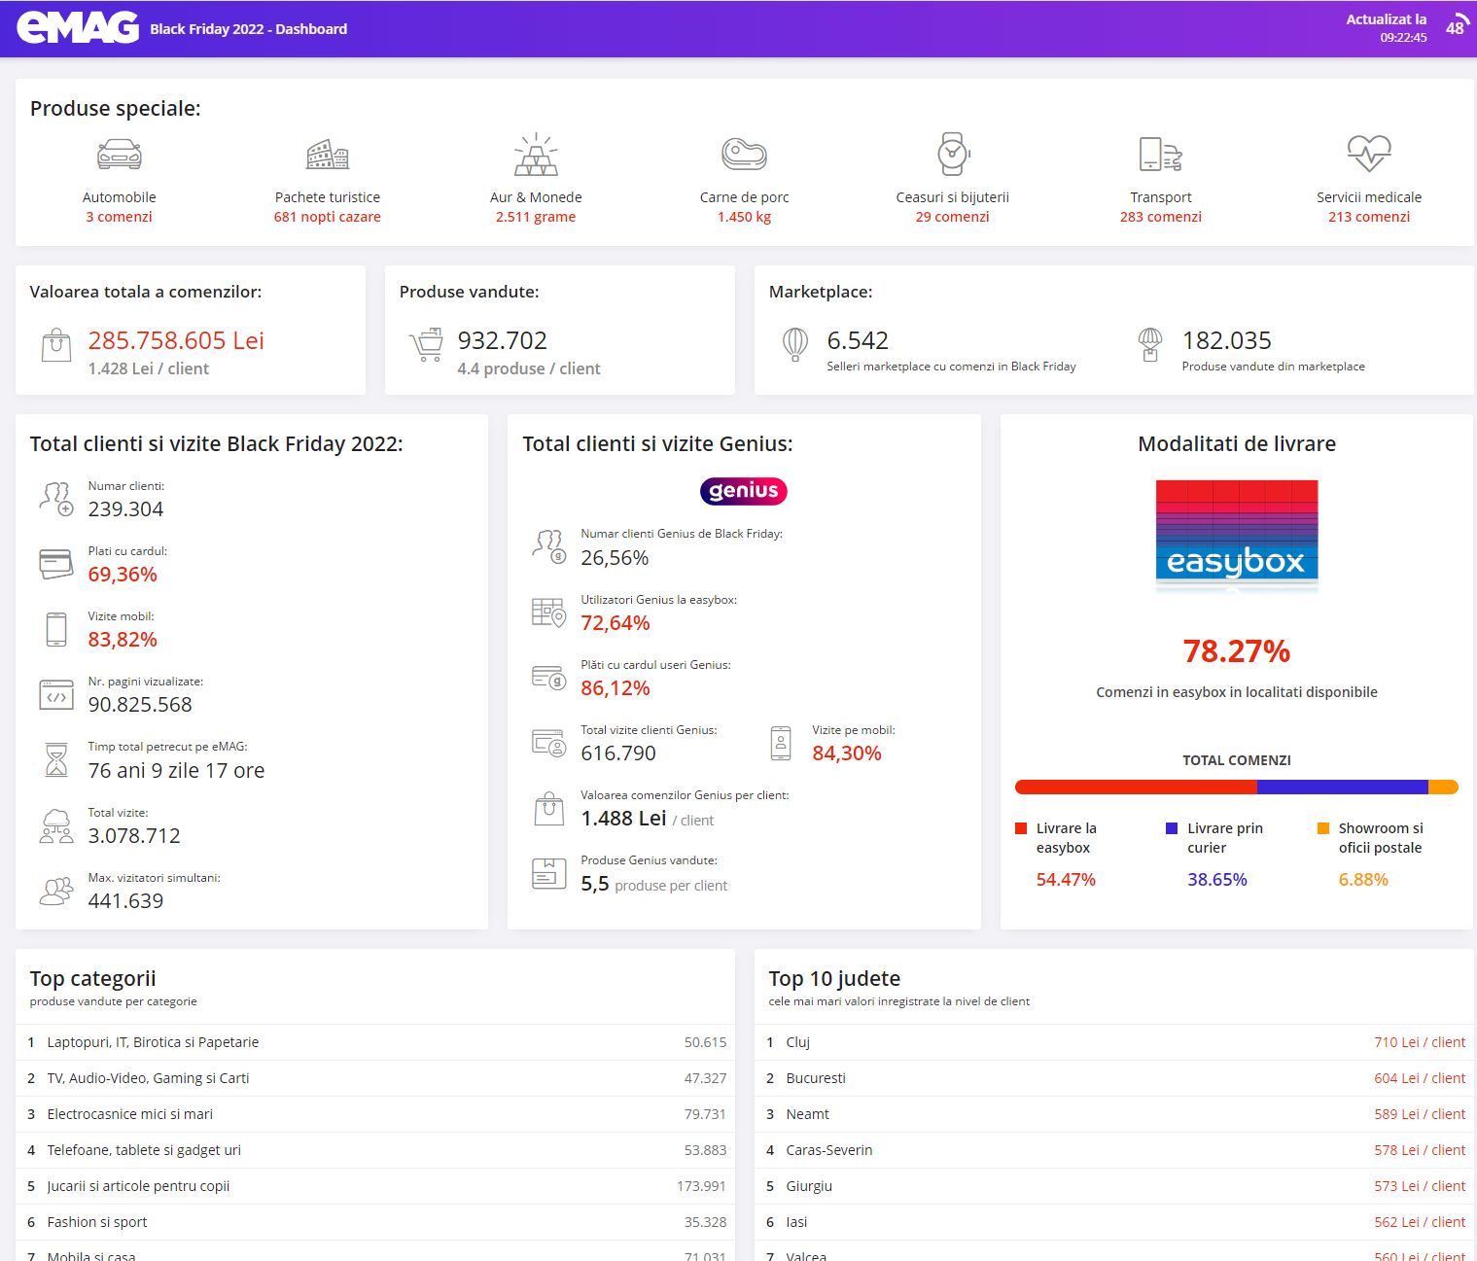Click the parachute parcel icon by 182.035
Image resolution: width=1477 pixels, height=1261 pixels.
tap(1150, 344)
